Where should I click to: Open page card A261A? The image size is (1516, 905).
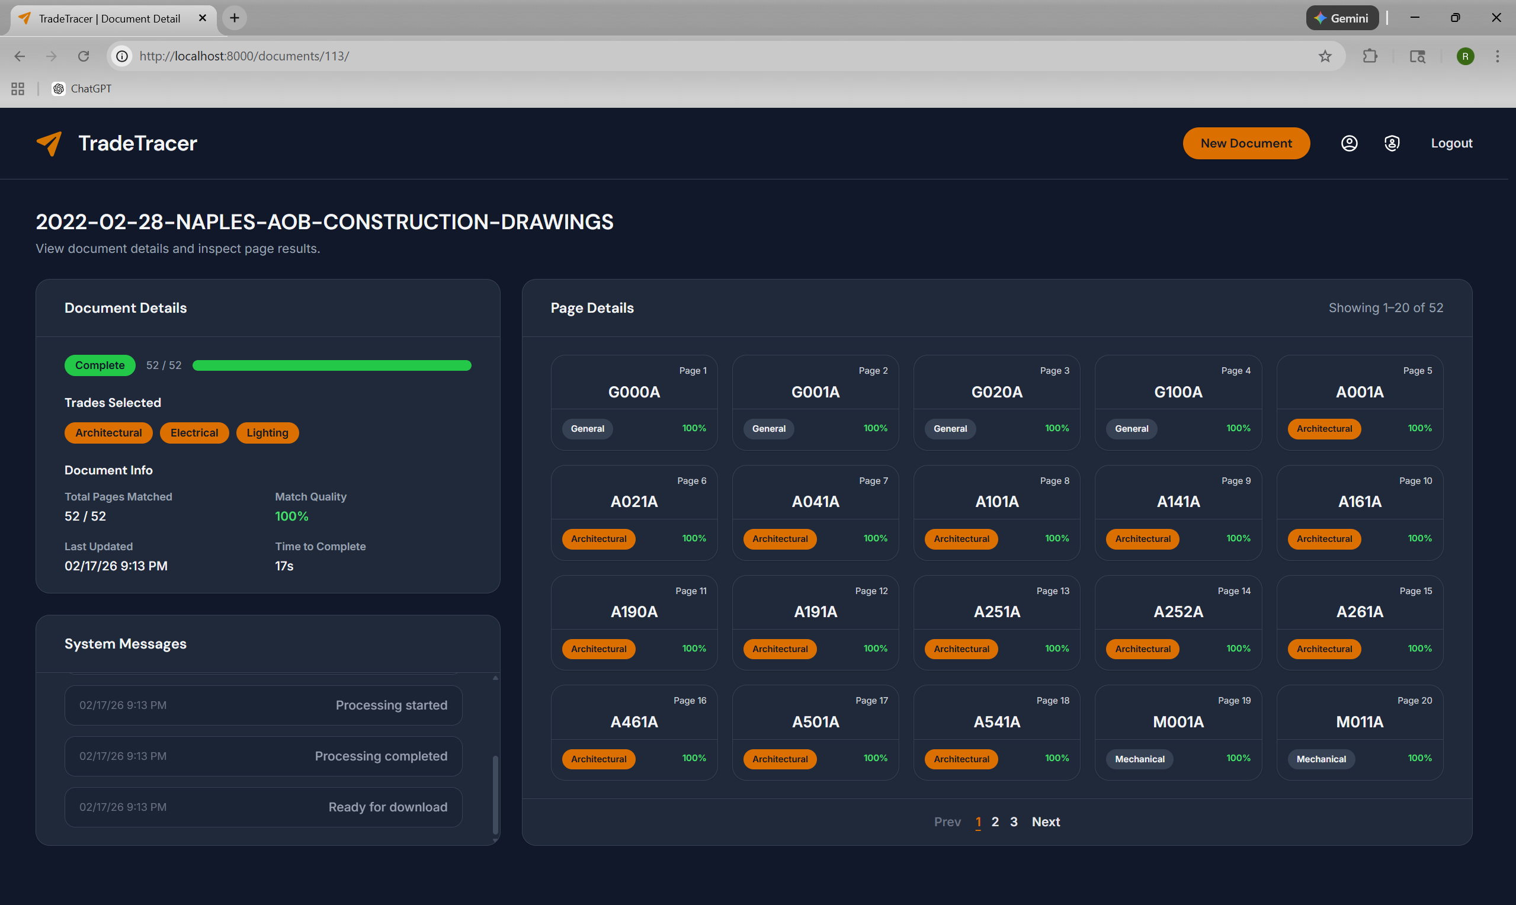pyautogui.click(x=1360, y=622)
